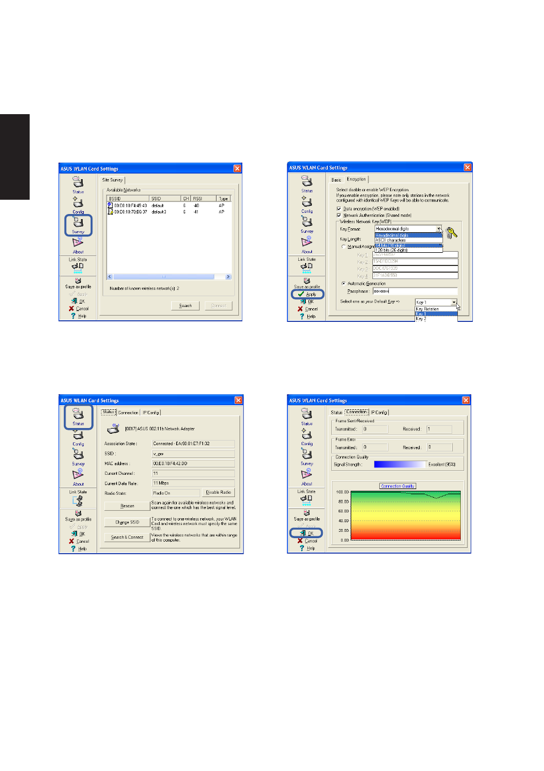Image resolution: width=544 pixels, height=771 pixels.
Task: Click Save as profile in Site Survey window
Action: [78, 283]
